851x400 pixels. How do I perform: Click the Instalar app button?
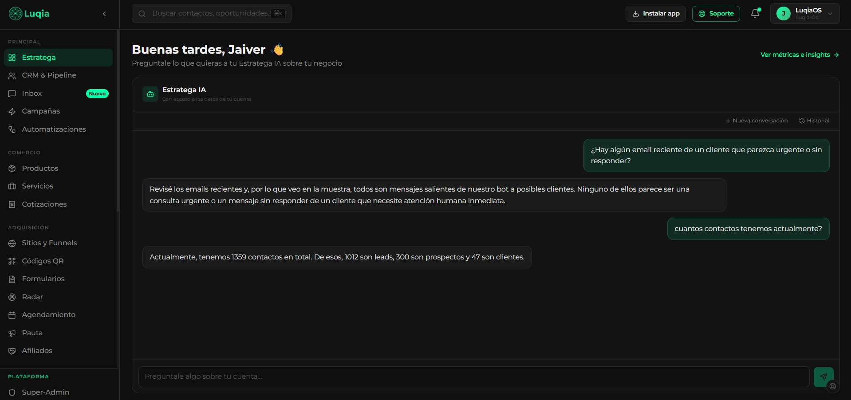click(656, 14)
